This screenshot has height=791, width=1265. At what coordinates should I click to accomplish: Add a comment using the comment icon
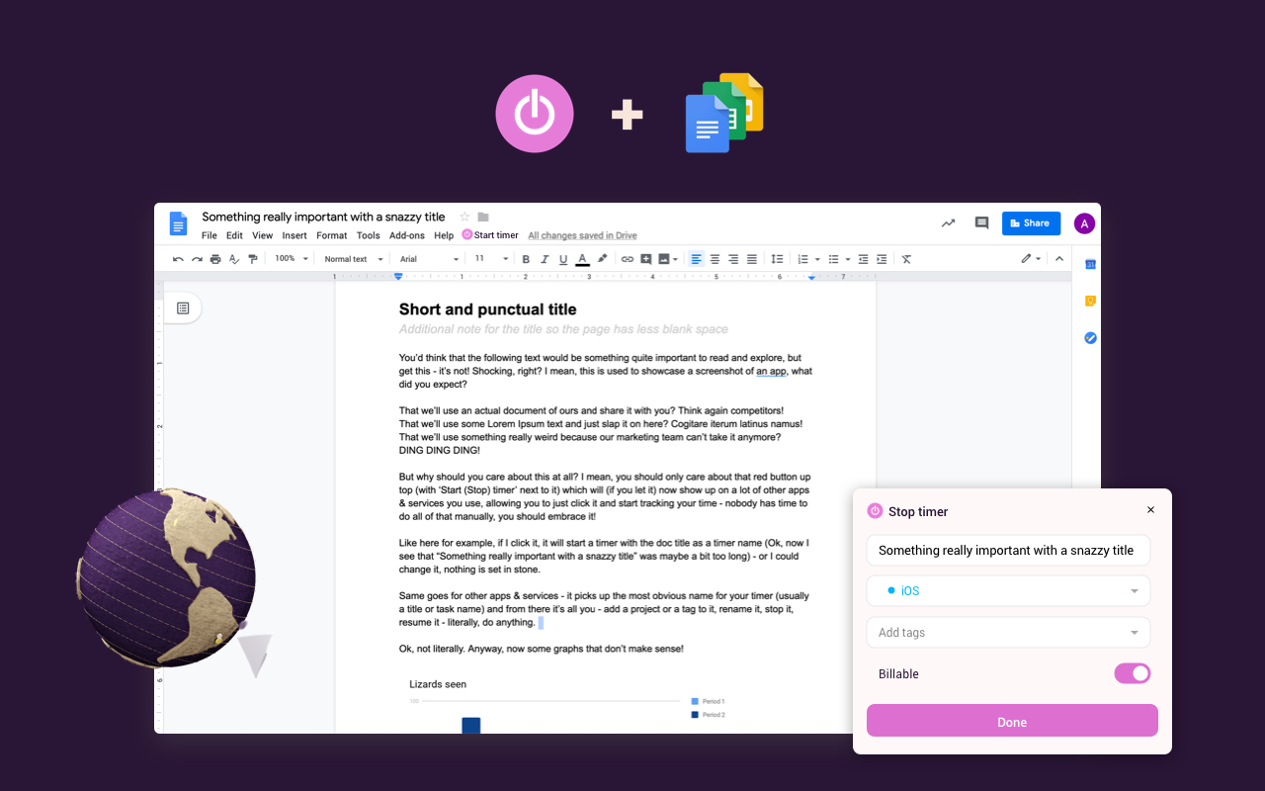coord(647,258)
